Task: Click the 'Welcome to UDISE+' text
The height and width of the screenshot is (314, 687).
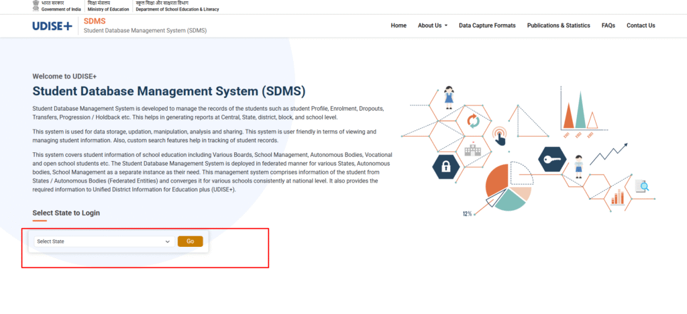Action: (x=64, y=76)
